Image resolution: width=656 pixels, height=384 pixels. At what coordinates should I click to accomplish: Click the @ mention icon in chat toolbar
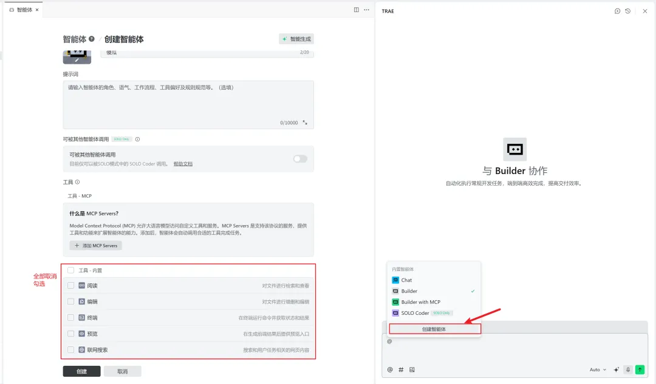(390, 370)
